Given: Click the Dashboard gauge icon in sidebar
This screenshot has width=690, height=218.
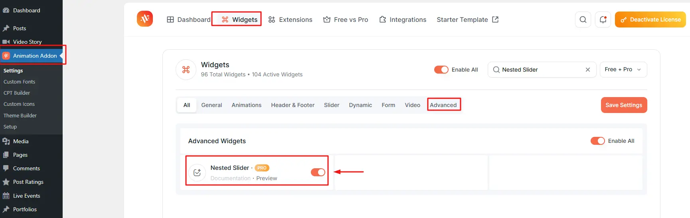Looking at the screenshot, I should 6,10.
